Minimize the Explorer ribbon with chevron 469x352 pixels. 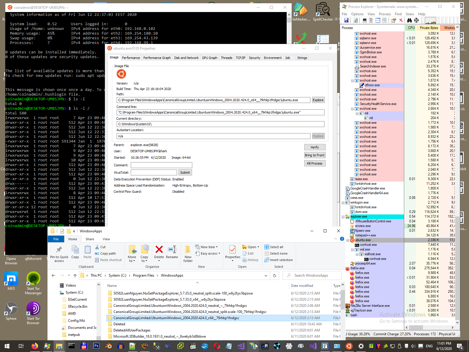(336, 239)
